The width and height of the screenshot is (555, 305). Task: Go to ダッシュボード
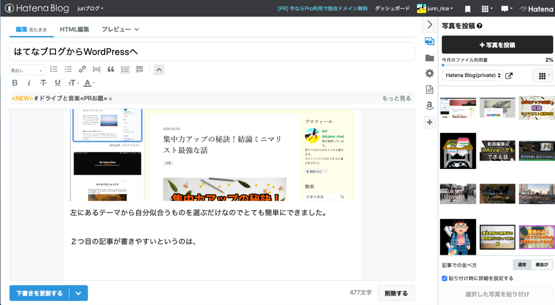[392, 8]
